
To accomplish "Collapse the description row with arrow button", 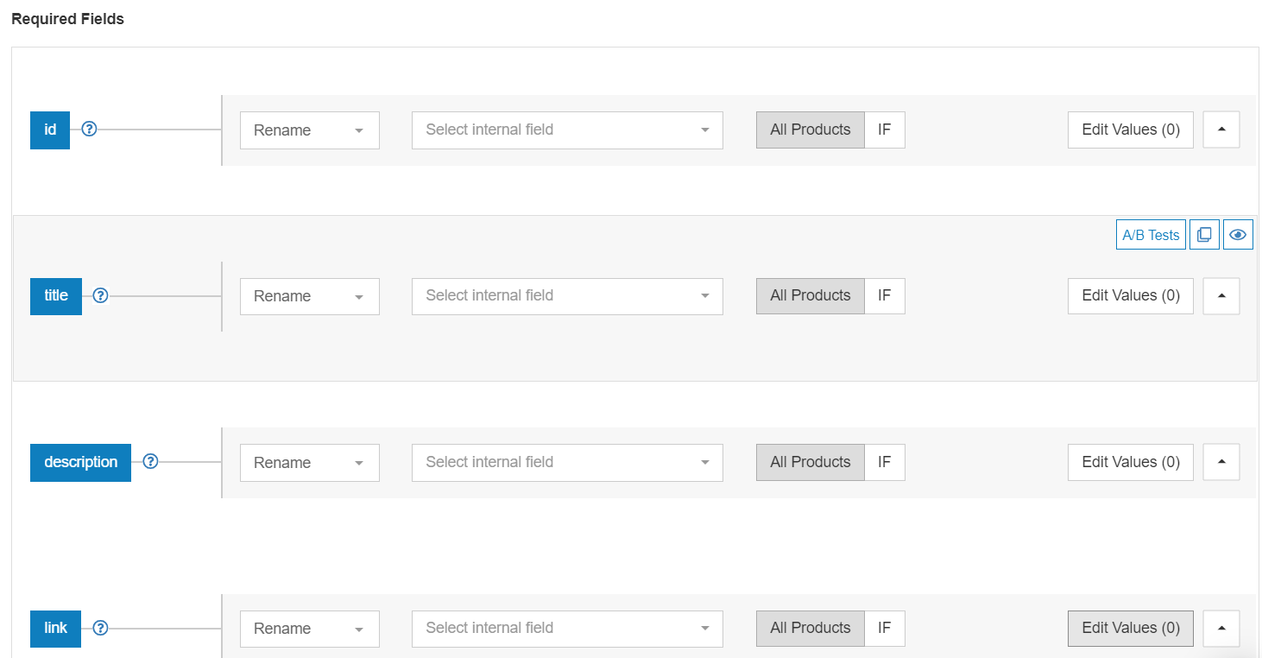I will (1221, 462).
